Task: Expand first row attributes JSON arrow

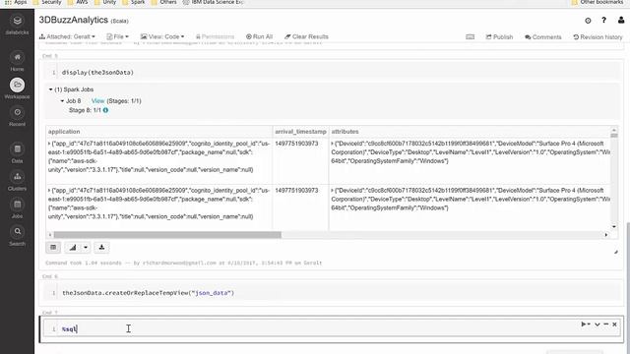Action: point(333,144)
